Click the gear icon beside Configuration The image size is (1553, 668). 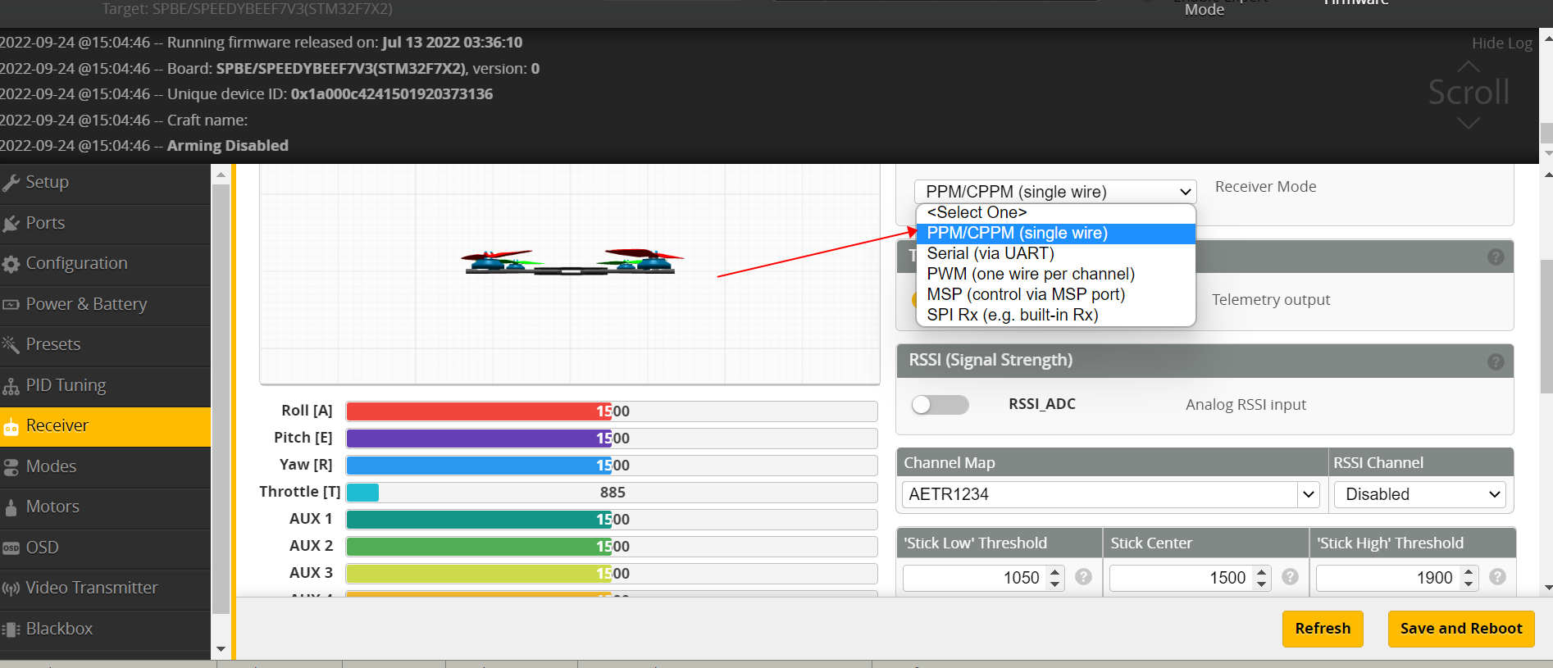point(11,264)
